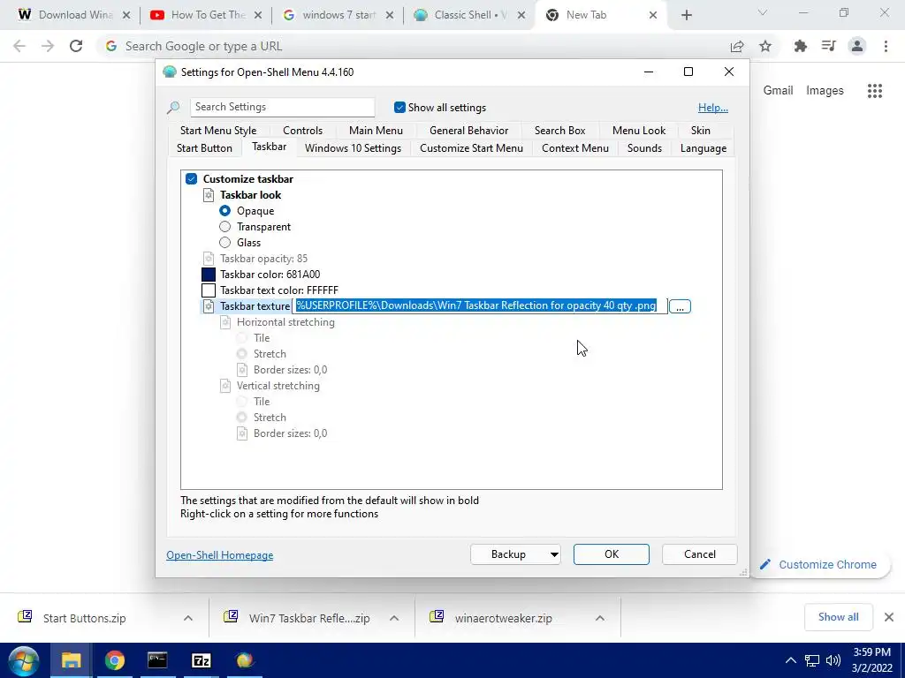The width and height of the screenshot is (905, 678).
Task: Open File Explorer from the taskbar
Action: (x=71, y=660)
